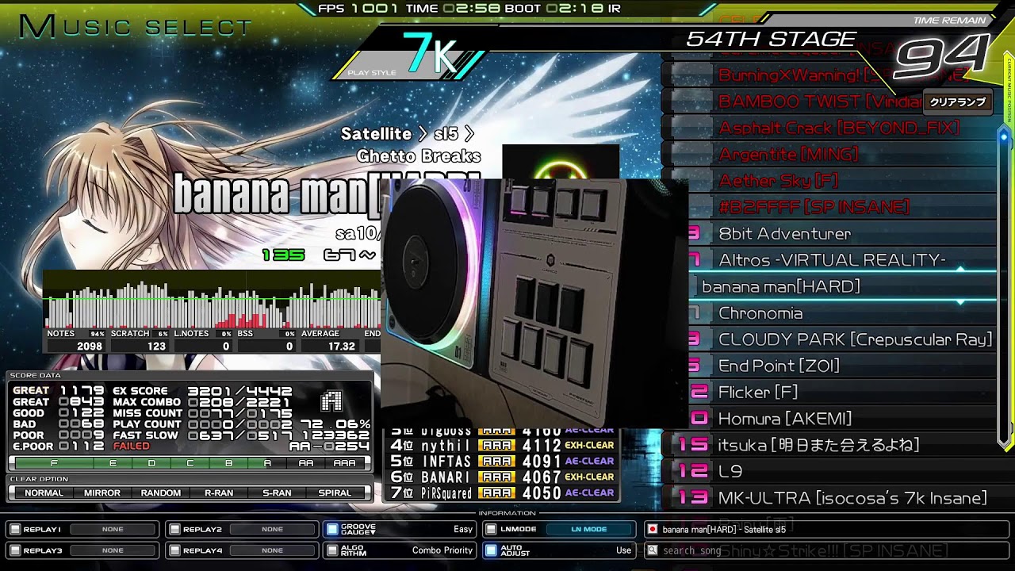Select BANARI ranking entry

(503, 477)
